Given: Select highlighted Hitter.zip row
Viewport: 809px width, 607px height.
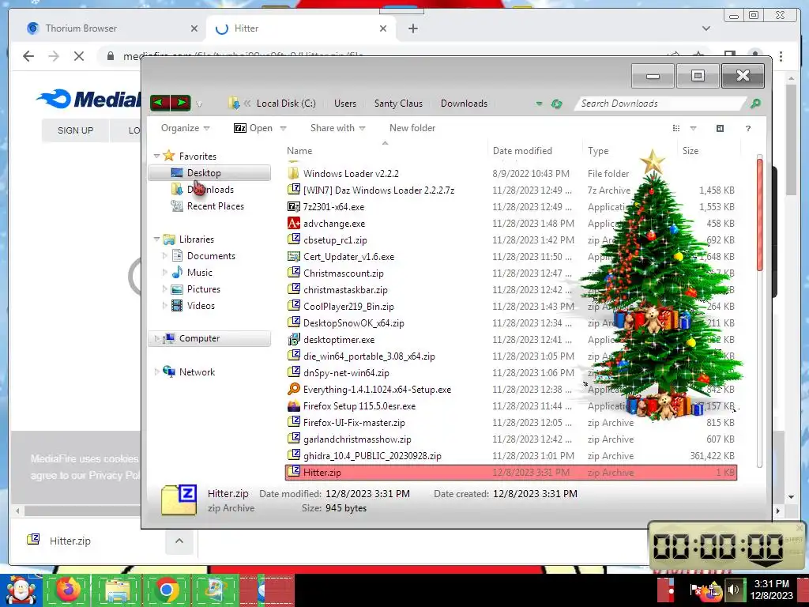Looking at the screenshot, I should click(511, 473).
